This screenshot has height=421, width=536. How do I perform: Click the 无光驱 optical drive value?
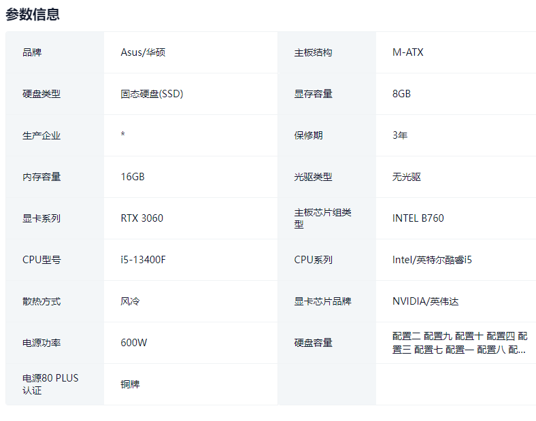(407, 177)
